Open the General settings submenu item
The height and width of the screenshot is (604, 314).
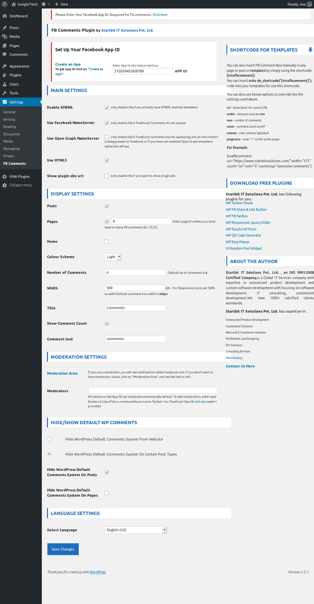[9, 112]
